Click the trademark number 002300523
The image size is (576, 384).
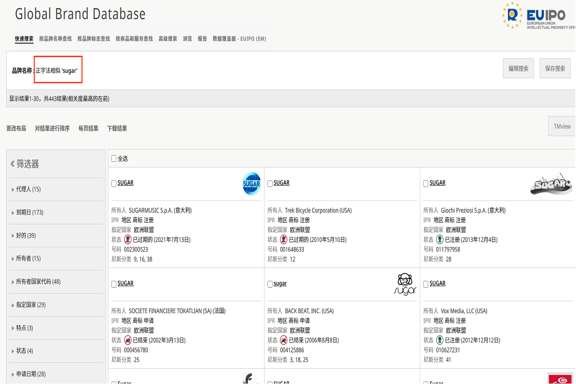[136, 250]
